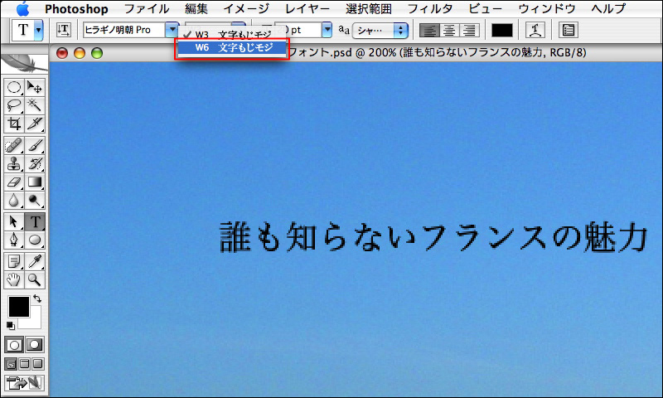663x398 pixels.
Task: Select the Clone Stamp tool
Action: (x=14, y=163)
